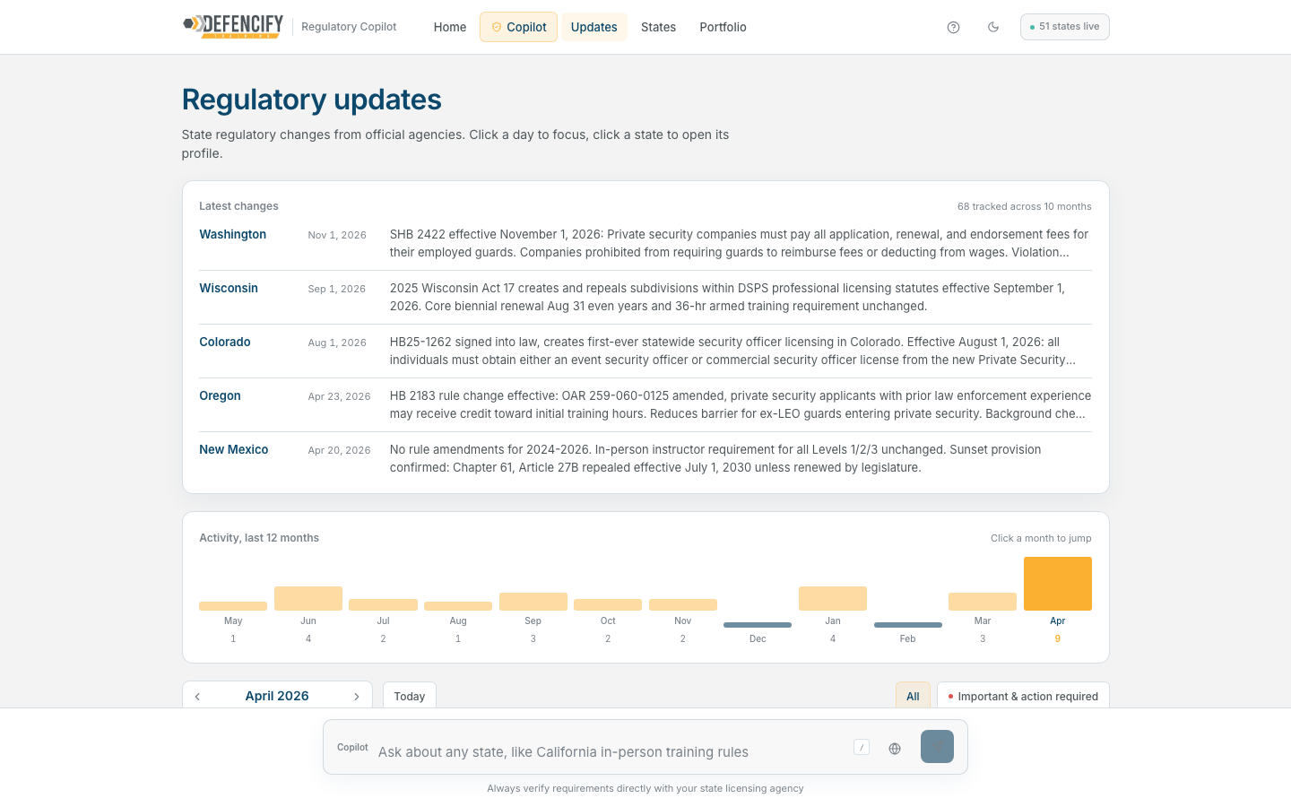Open the Home tab
The height and width of the screenshot is (807, 1291).
(x=450, y=27)
